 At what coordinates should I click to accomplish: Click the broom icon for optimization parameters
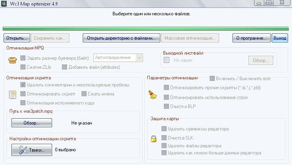click(x=152, y=95)
